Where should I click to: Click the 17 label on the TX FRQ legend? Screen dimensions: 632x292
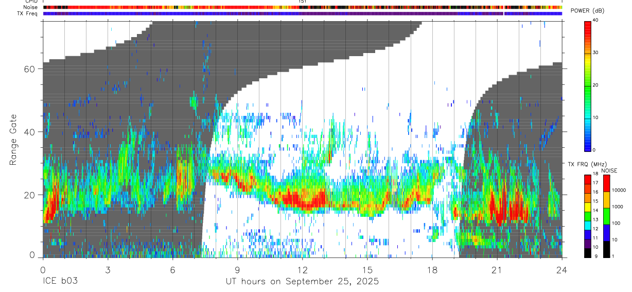point(596,183)
